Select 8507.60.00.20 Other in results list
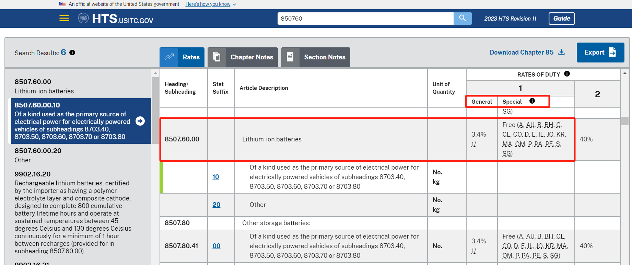Viewport: 632px width, 265px height. click(x=38, y=155)
